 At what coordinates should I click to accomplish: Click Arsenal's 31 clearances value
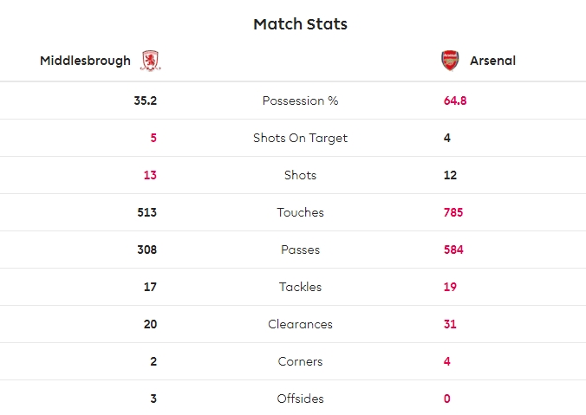(x=450, y=324)
